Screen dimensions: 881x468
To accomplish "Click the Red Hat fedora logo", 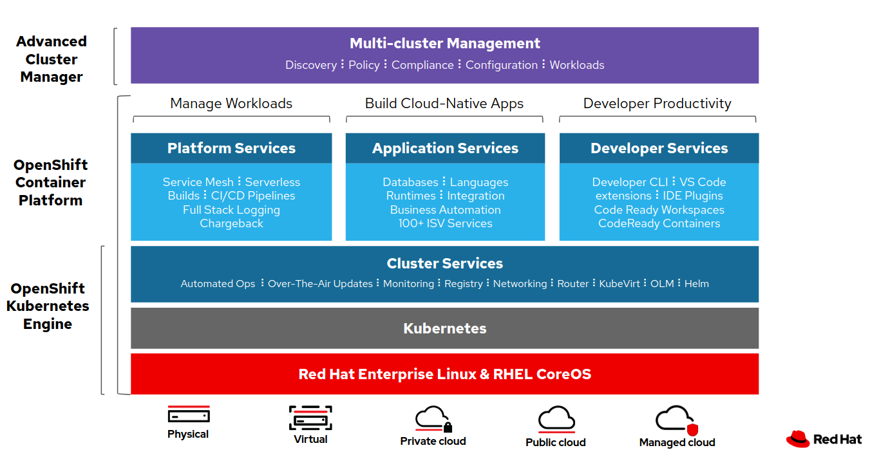I will (x=797, y=439).
